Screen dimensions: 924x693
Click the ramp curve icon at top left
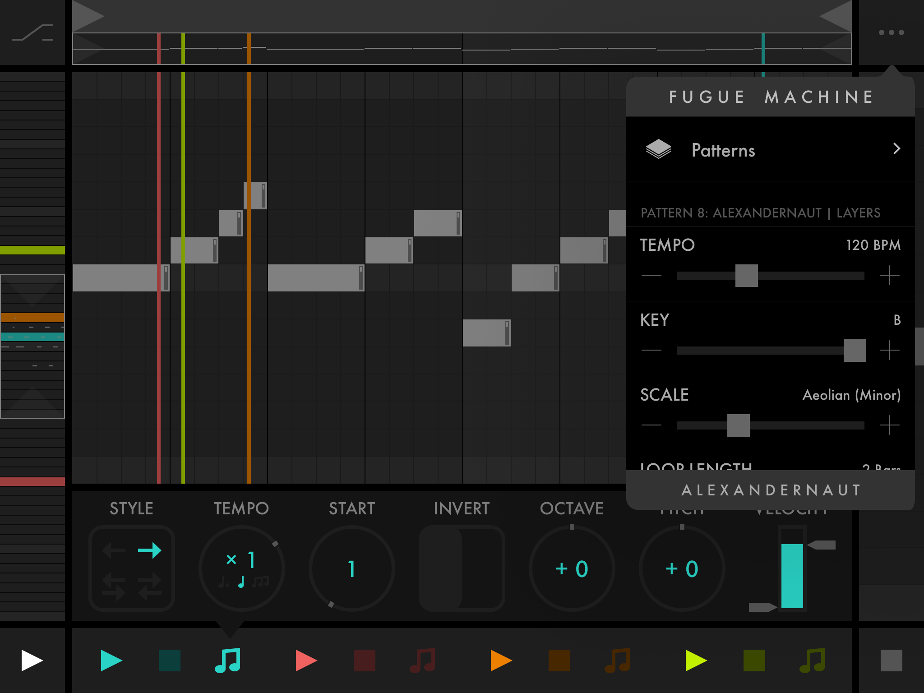coord(32,32)
